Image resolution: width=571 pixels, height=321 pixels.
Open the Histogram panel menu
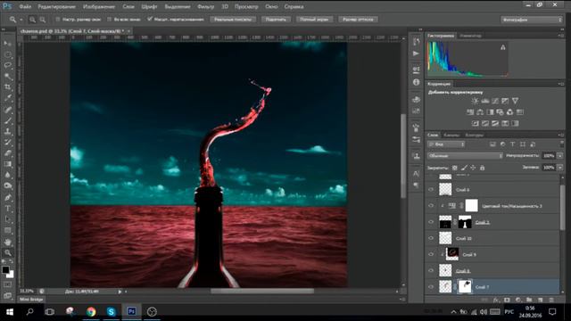click(x=561, y=36)
